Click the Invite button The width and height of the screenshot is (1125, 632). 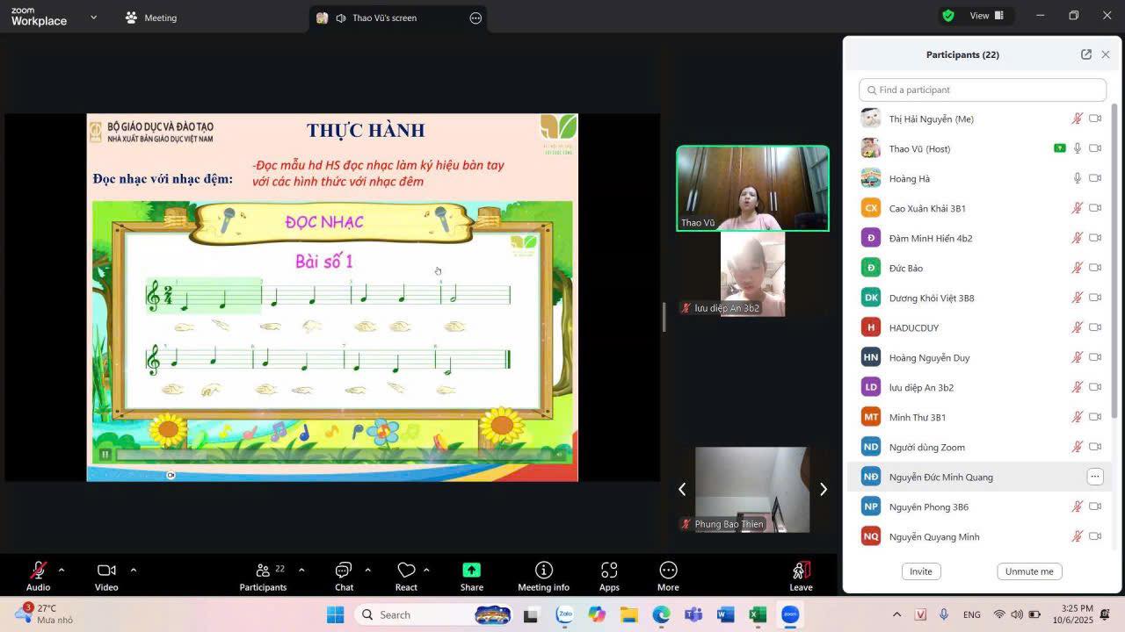920,571
